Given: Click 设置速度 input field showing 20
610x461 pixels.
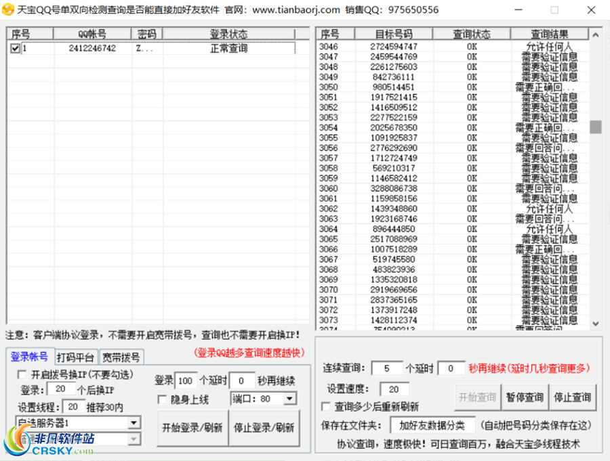Looking at the screenshot, I should (394, 389).
